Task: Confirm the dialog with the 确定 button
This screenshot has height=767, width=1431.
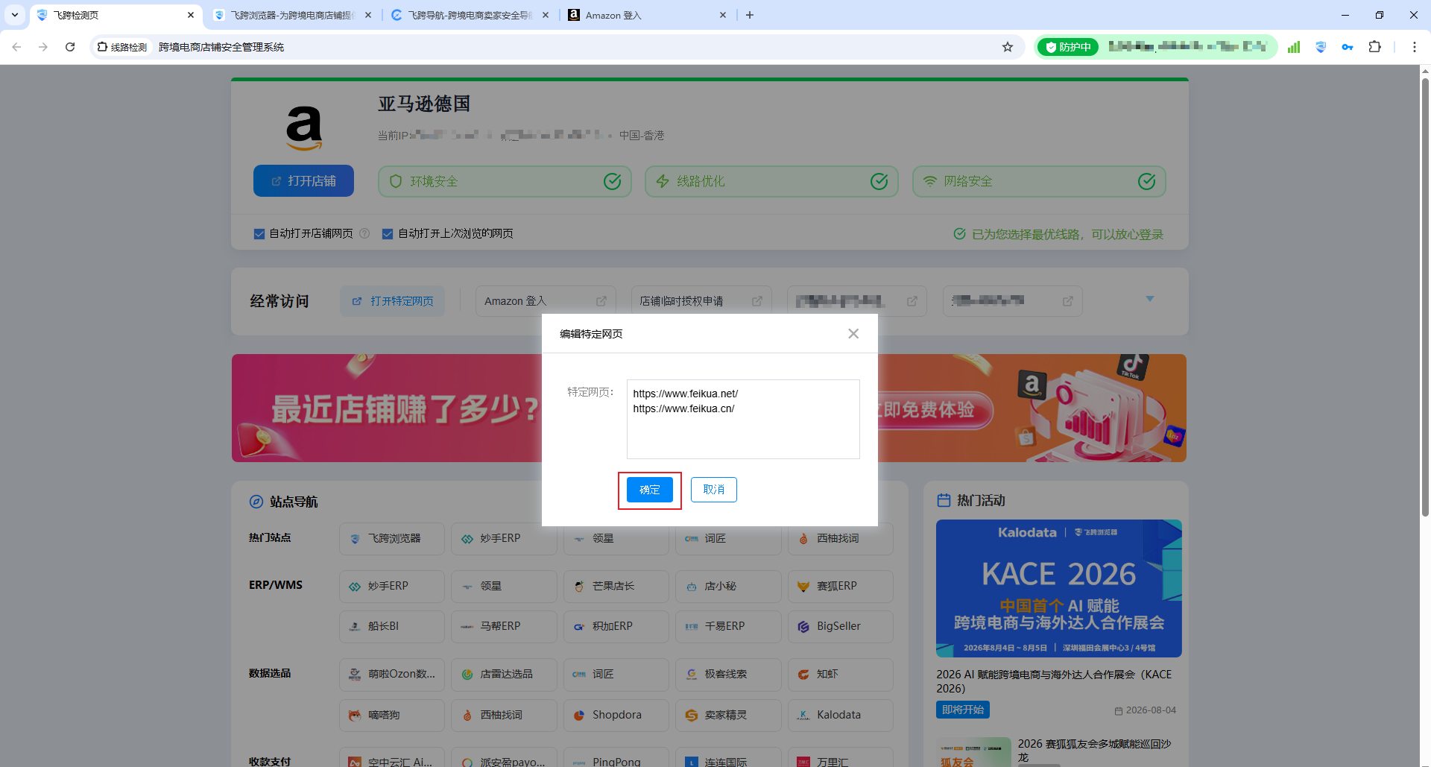Action: point(650,490)
